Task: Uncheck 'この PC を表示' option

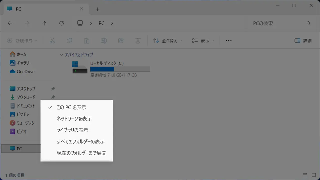Action: tap(71, 107)
